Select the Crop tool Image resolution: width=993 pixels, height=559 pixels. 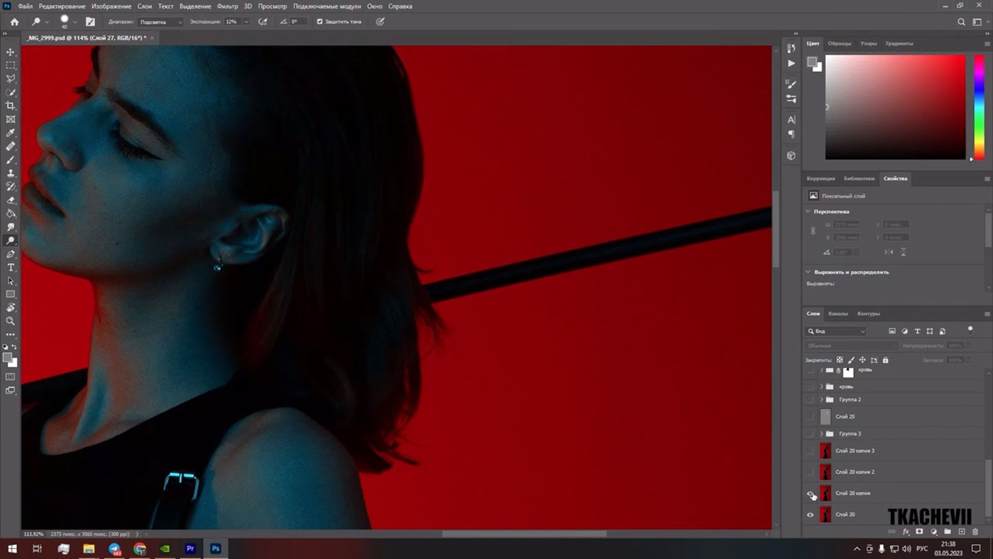10,106
